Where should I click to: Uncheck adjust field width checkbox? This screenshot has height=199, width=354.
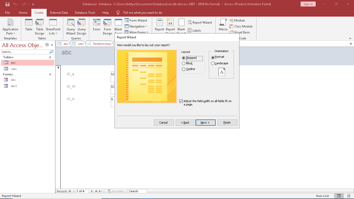click(x=181, y=101)
